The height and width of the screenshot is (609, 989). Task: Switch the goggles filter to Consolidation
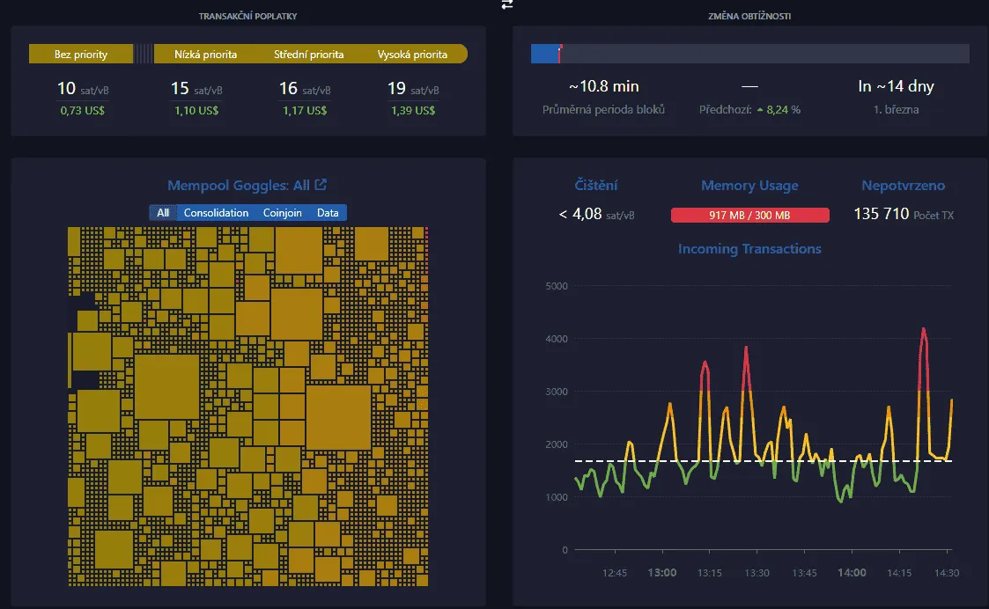tap(216, 213)
